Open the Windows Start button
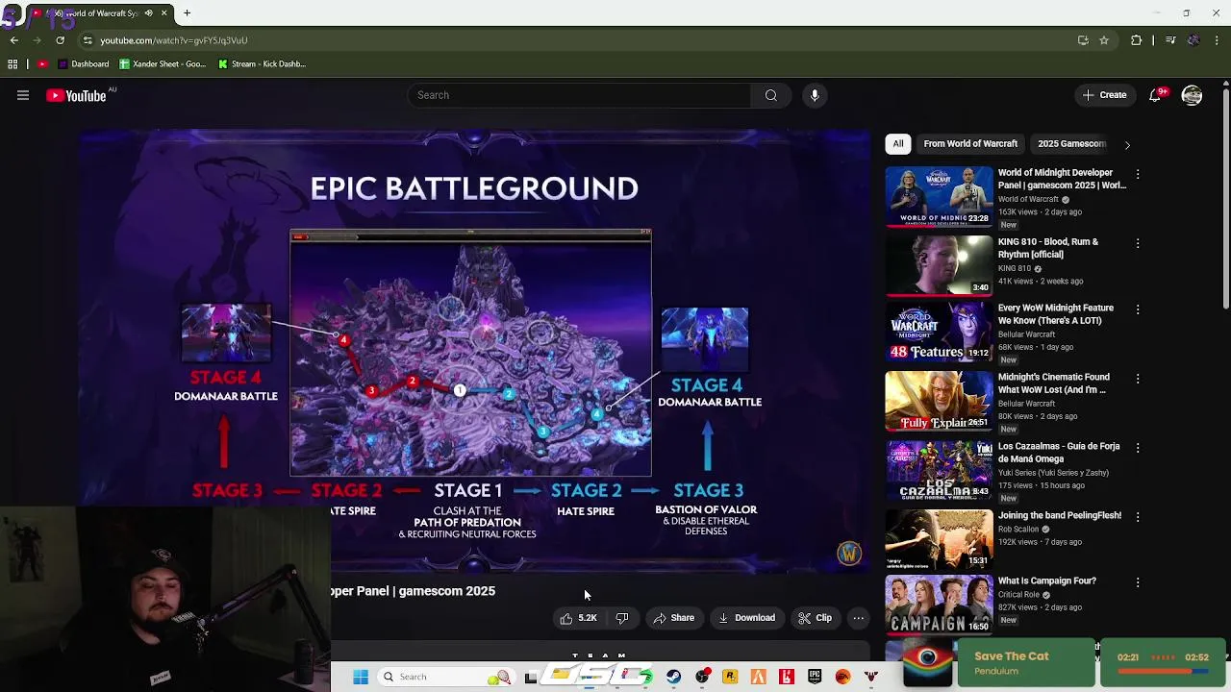The image size is (1231, 692). tap(361, 677)
